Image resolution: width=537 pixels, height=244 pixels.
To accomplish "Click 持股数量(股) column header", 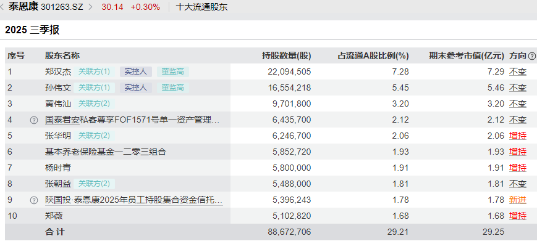I will pos(286,55).
